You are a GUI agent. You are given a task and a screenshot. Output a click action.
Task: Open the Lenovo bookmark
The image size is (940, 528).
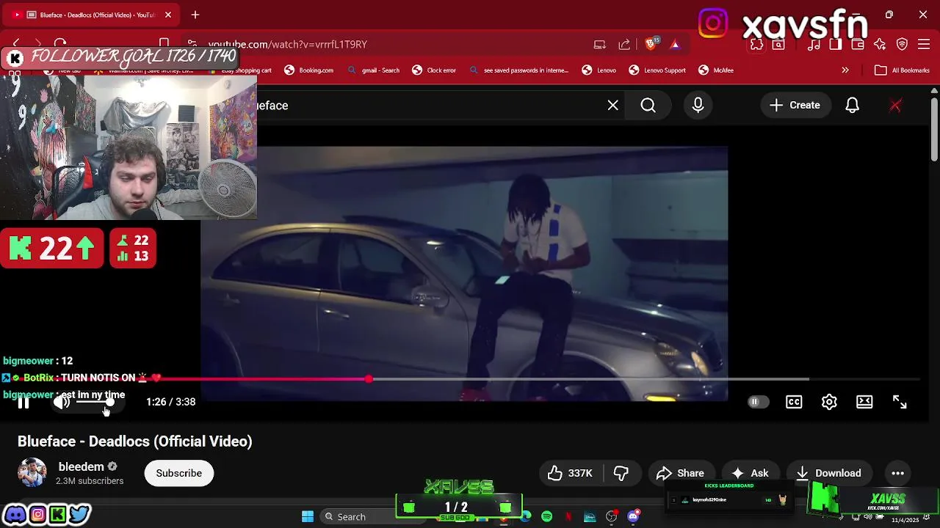599,70
